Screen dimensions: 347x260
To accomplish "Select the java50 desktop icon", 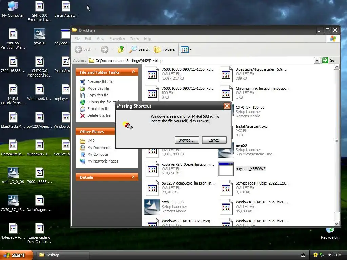I will [39, 37].
